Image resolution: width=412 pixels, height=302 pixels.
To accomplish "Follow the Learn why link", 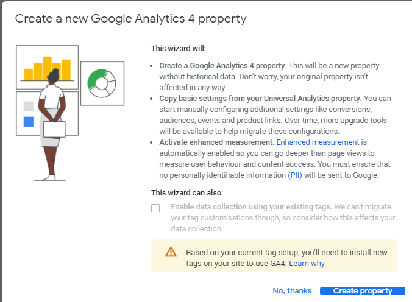I will (x=307, y=263).
